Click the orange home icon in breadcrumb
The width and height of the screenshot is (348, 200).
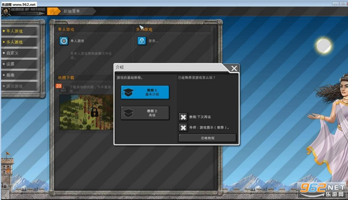(53, 11)
